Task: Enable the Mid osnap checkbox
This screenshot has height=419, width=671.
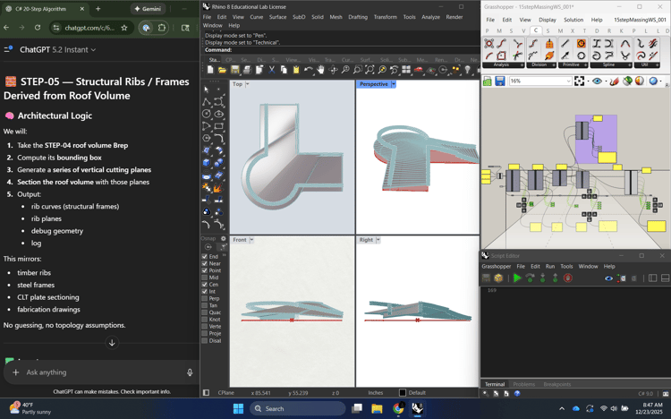Action: (205, 278)
